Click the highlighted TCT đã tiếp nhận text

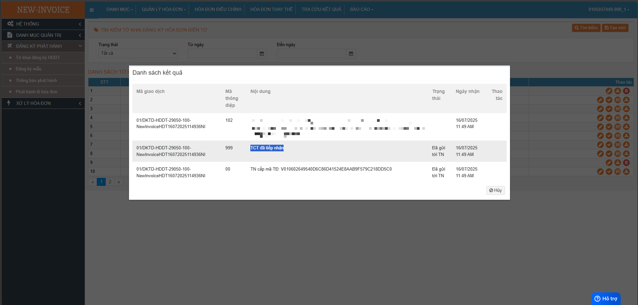tap(267, 148)
